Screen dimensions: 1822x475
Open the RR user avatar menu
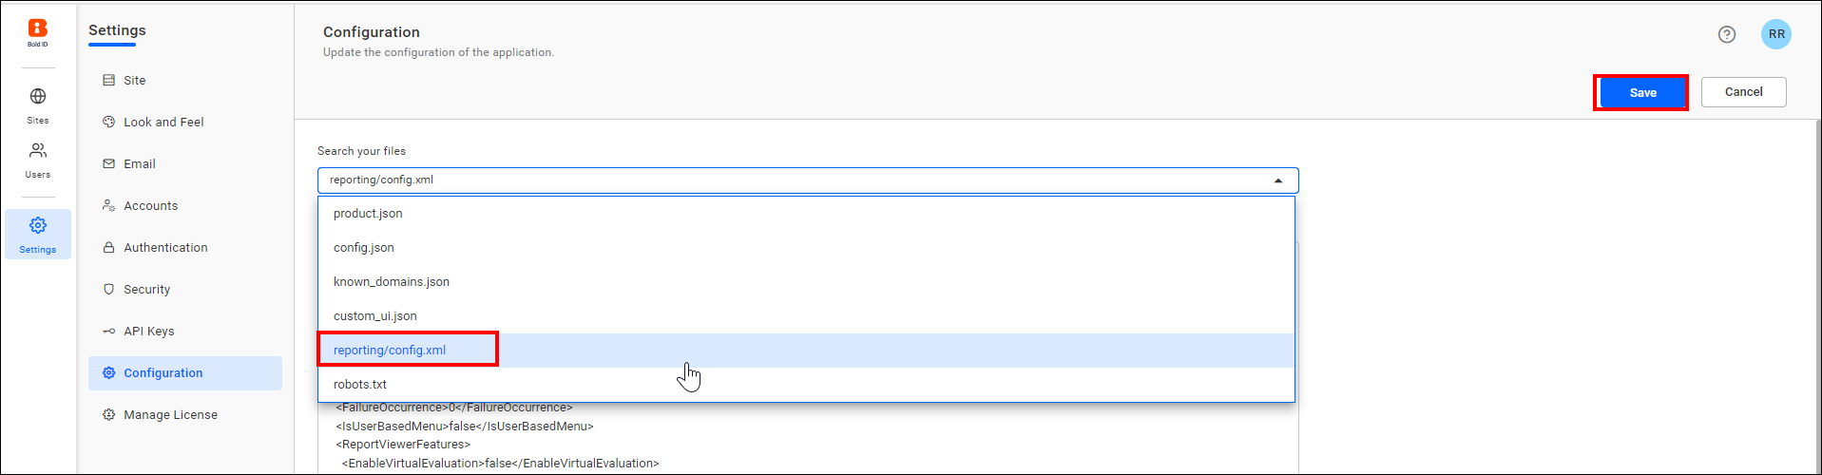(x=1776, y=34)
